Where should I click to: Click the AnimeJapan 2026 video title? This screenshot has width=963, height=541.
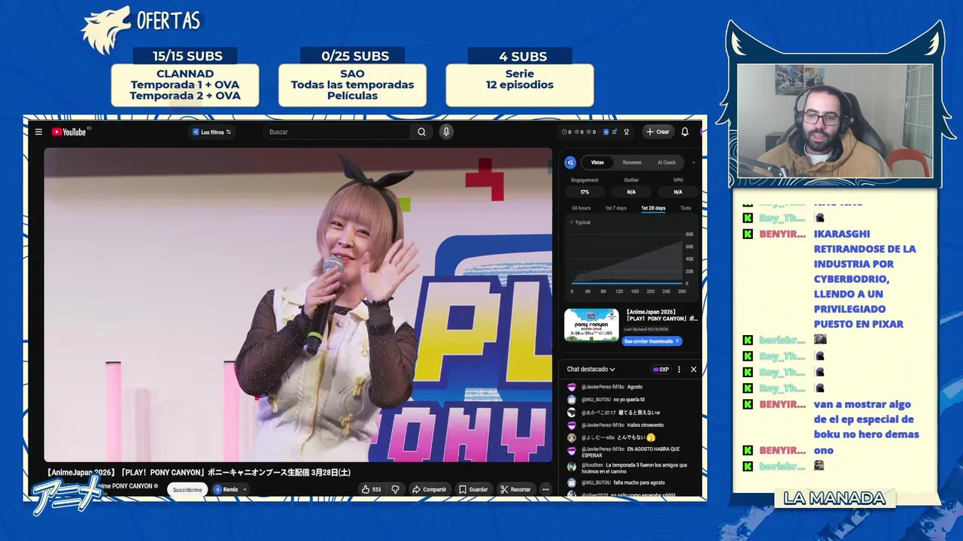click(x=198, y=473)
